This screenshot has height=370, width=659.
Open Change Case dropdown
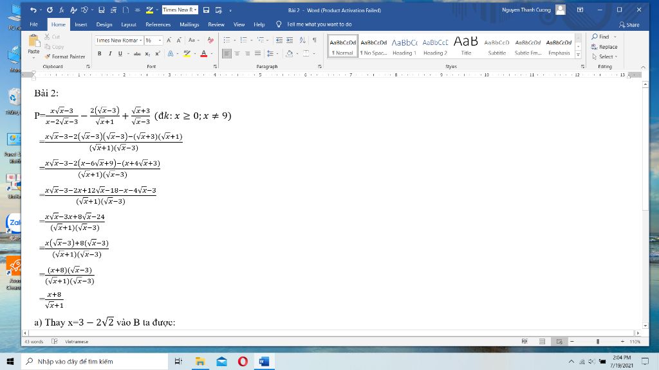coord(194,40)
